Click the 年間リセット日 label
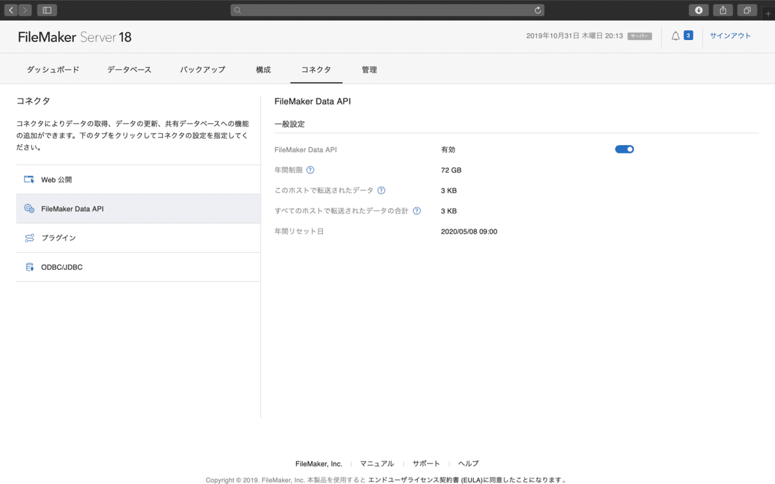 click(299, 232)
